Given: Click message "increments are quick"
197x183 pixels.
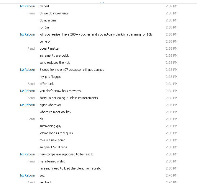Looking at the screenshot, I should tap(54, 56).
